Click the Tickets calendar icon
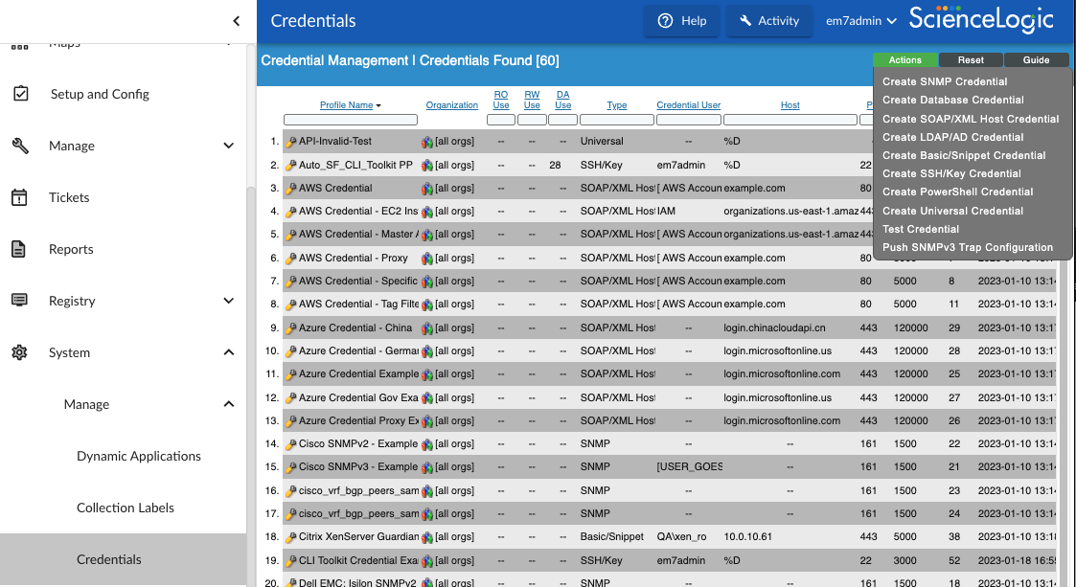The width and height of the screenshot is (1076, 587). pos(20,197)
